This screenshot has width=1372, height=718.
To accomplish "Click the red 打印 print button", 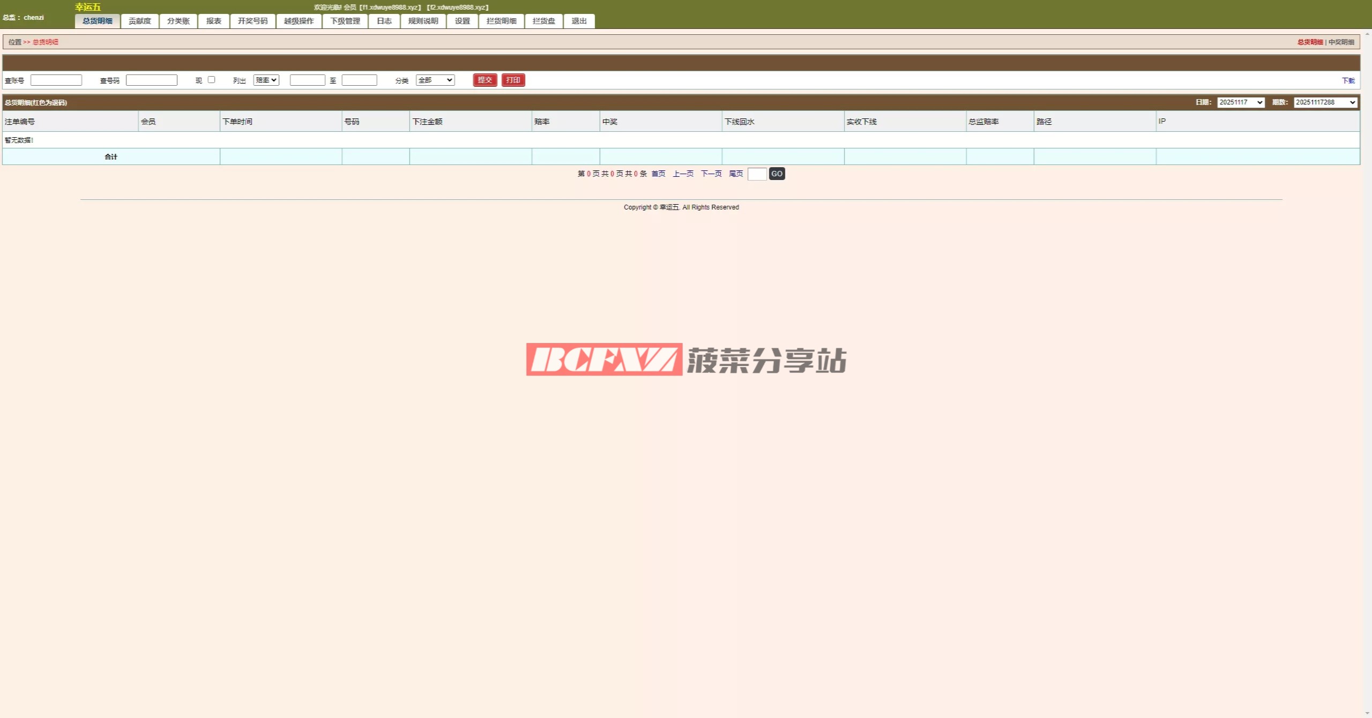I will point(513,80).
